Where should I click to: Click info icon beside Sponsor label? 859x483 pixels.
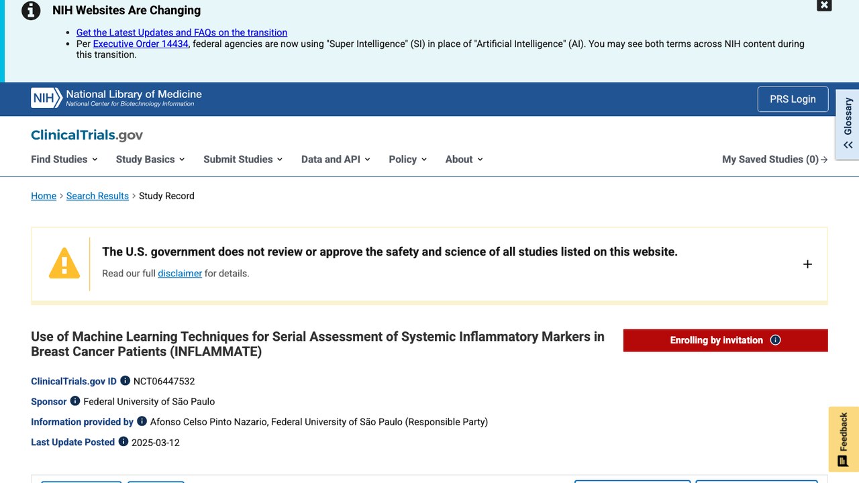(75, 400)
